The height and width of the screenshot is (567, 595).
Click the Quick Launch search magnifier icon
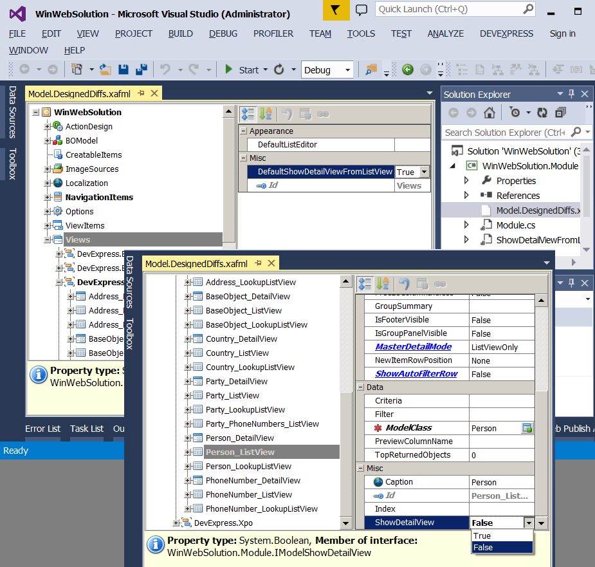coord(528,9)
